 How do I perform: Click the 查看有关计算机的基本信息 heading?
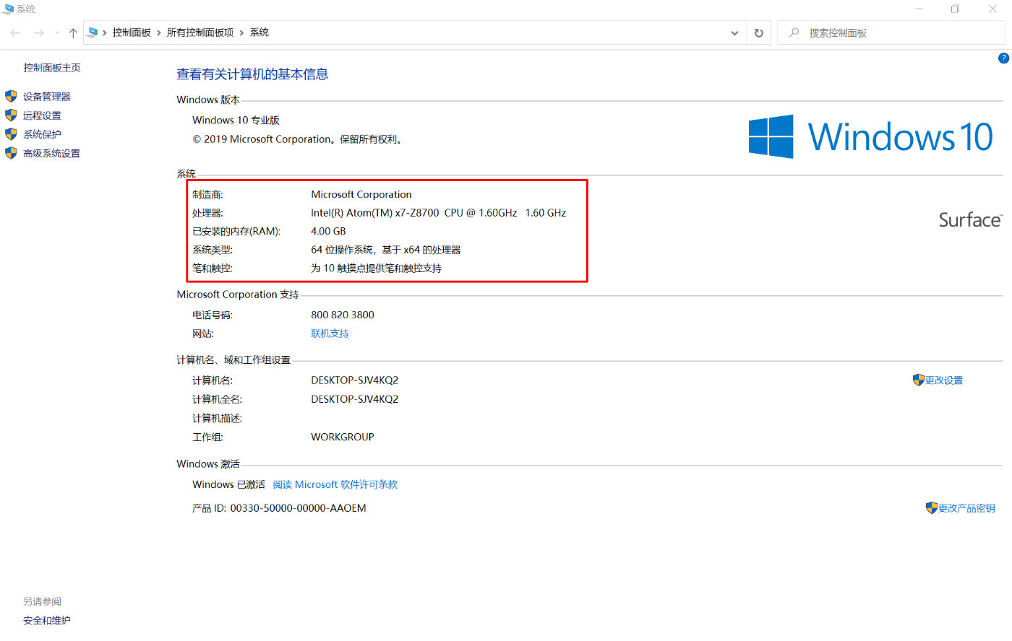[x=252, y=74]
